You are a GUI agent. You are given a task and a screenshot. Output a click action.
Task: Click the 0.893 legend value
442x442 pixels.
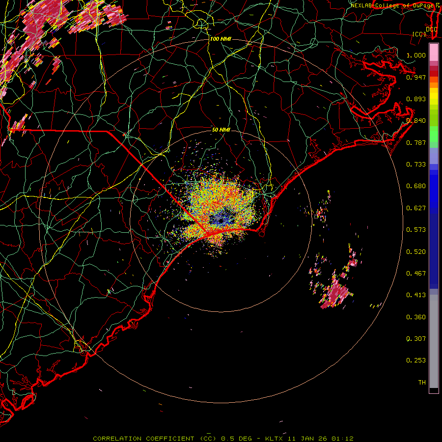pos(416,99)
